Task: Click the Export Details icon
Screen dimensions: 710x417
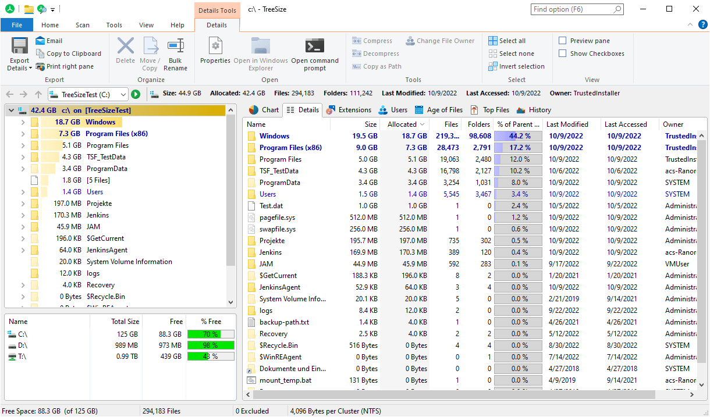Action: coord(19,46)
